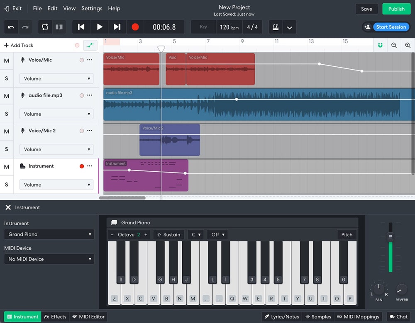Screen dimensions: 415x323
Task: Click the instrument icon on Instrument track
Action: [x=22, y=166]
